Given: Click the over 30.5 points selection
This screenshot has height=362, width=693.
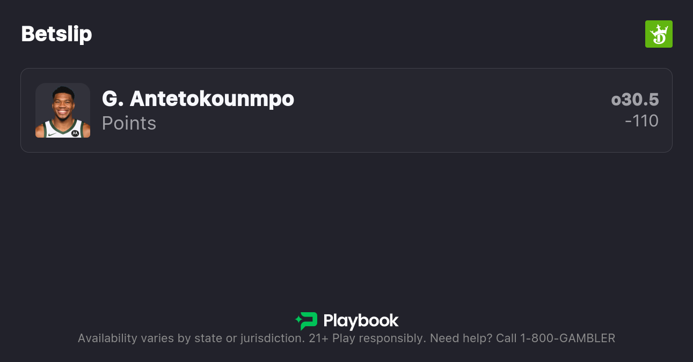Looking at the screenshot, I should (x=635, y=100).
